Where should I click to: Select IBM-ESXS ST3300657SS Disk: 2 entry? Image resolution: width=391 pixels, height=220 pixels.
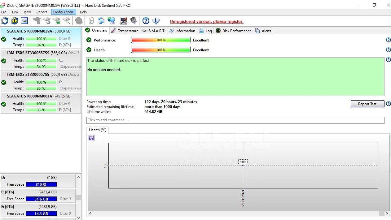(41, 81)
